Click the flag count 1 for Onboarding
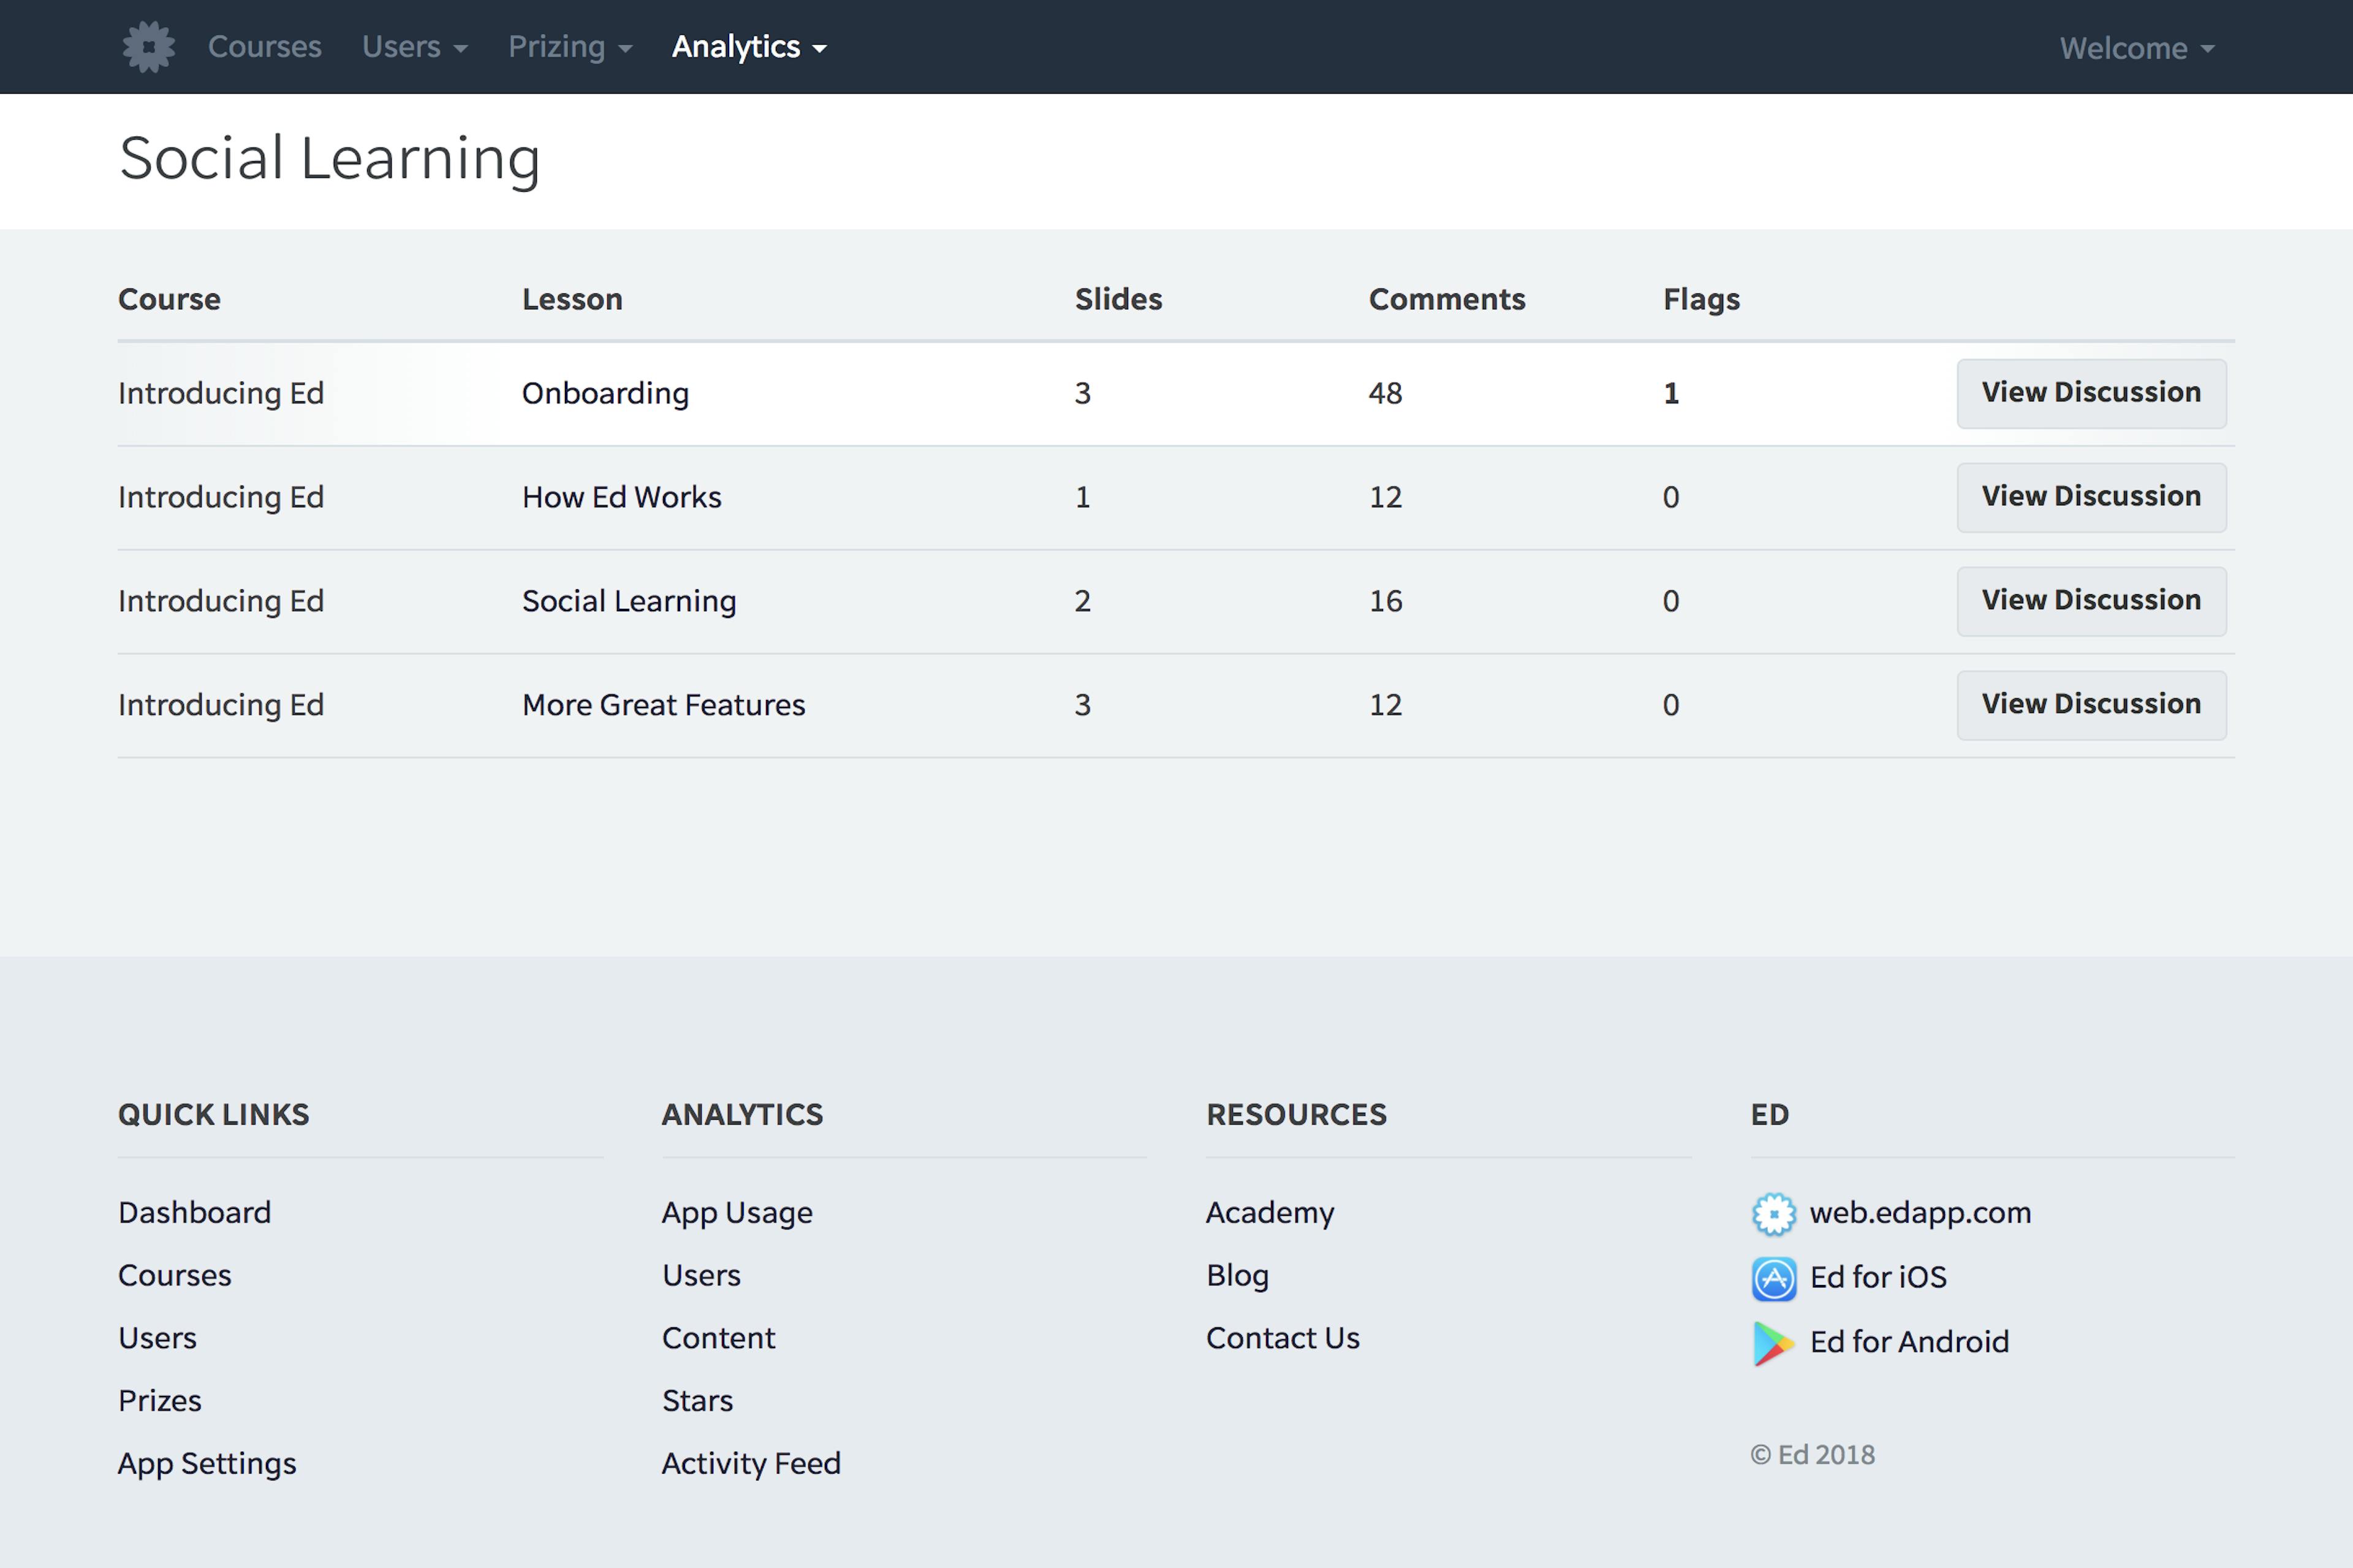Viewport: 2353px width, 1568px height. (x=1672, y=393)
